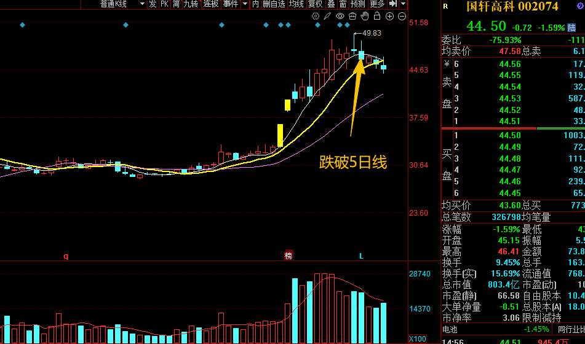This screenshot has width=585, height=344.
Task: Click the 复权 button
Action: tap(315, 4)
